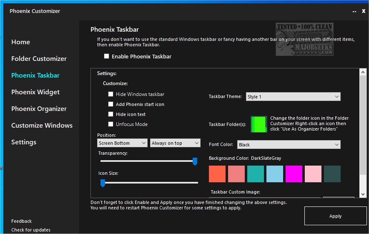The image size is (369, 234).
Task: Click the Check for updates link
Action: tap(31, 230)
